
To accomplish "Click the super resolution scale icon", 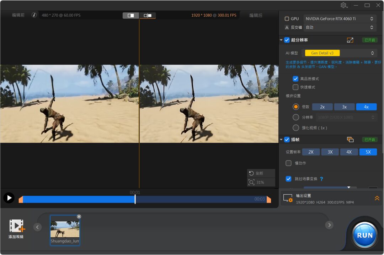I will click(x=350, y=40).
